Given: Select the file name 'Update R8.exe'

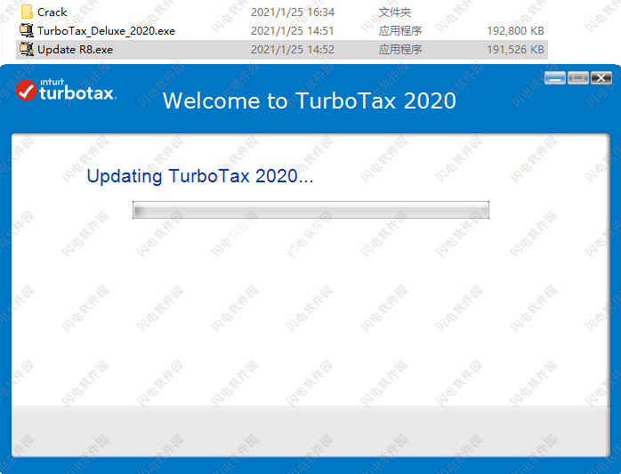Looking at the screenshot, I should point(76,50).
